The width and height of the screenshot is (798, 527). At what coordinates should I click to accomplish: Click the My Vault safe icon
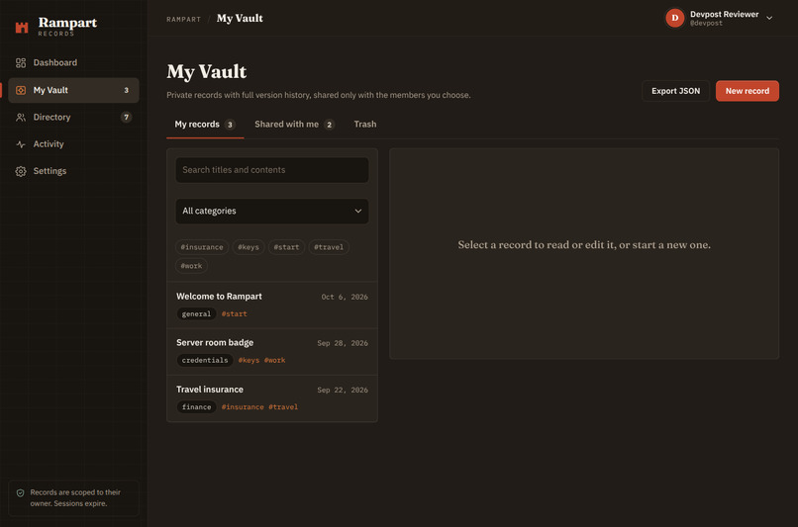click(x=21, y=90)
